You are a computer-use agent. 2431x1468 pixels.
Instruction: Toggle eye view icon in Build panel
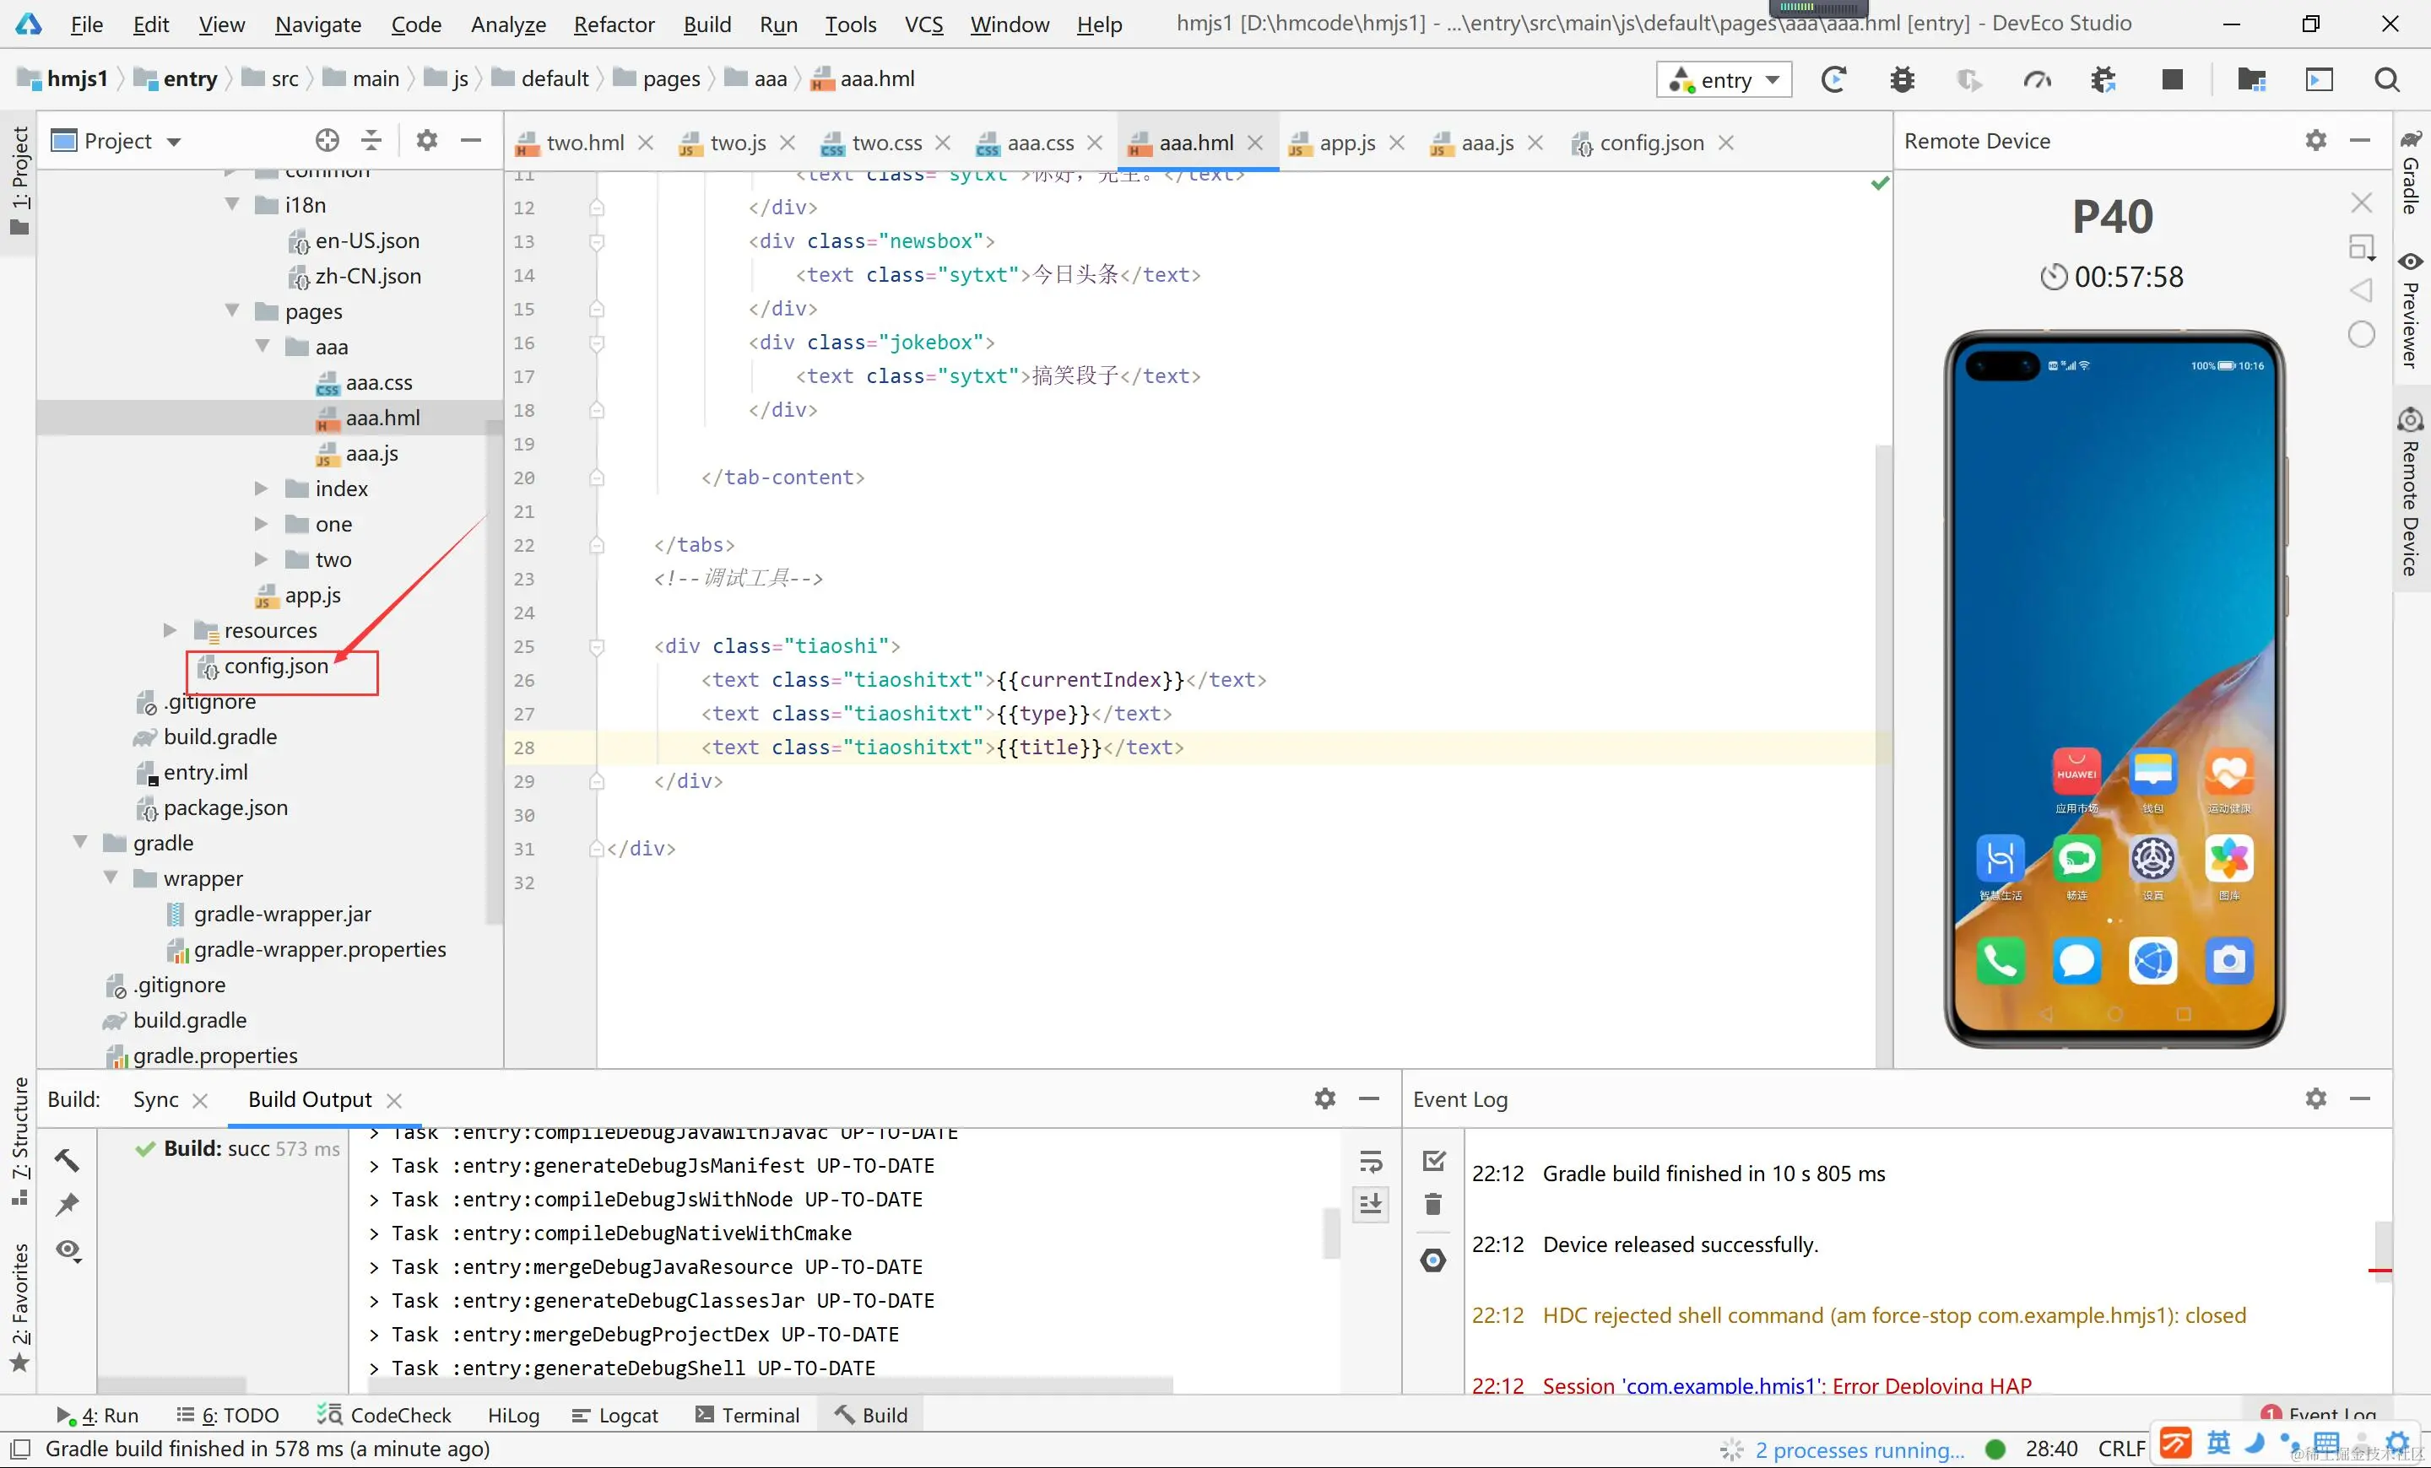click(x=68, y=1250)
